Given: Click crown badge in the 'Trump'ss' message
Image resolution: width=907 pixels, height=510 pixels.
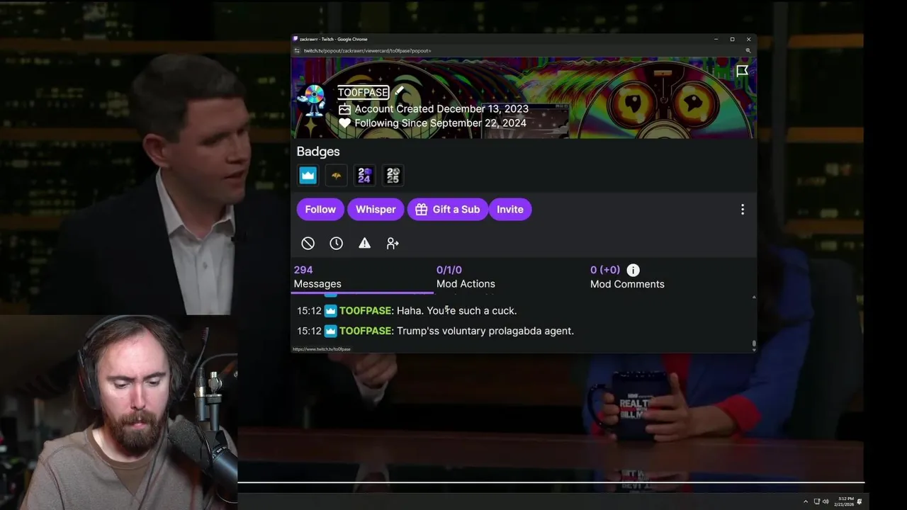Looking at the screenshot, I should (330, 331).
